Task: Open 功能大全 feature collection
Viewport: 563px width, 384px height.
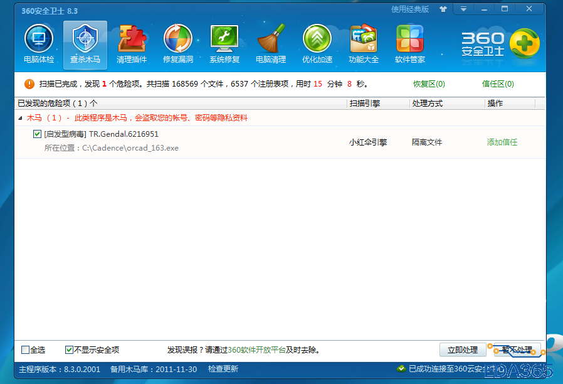Action: (364, 44)
